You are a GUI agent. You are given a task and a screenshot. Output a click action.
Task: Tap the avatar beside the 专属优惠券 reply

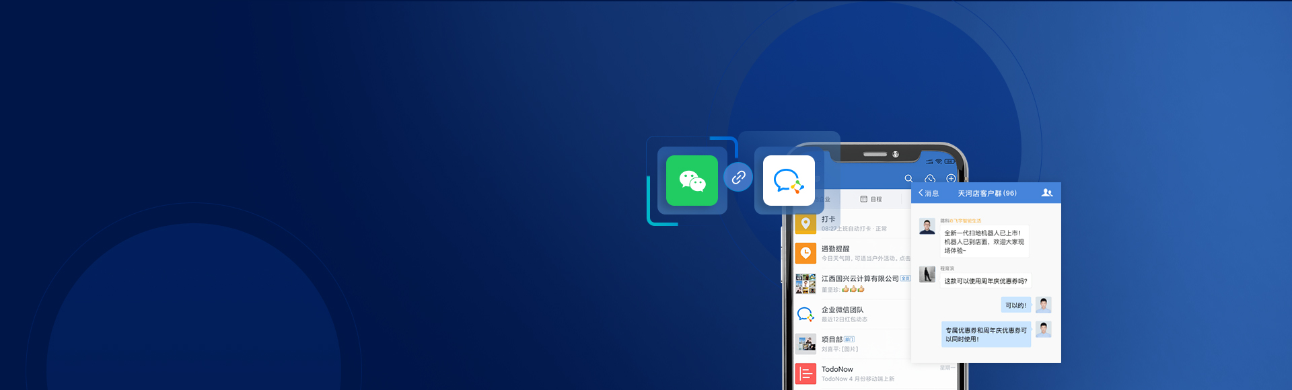click(1043, 329)
